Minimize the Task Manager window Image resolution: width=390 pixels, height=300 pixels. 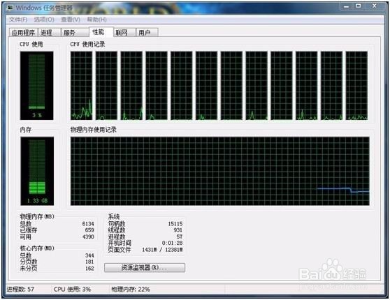346,6
